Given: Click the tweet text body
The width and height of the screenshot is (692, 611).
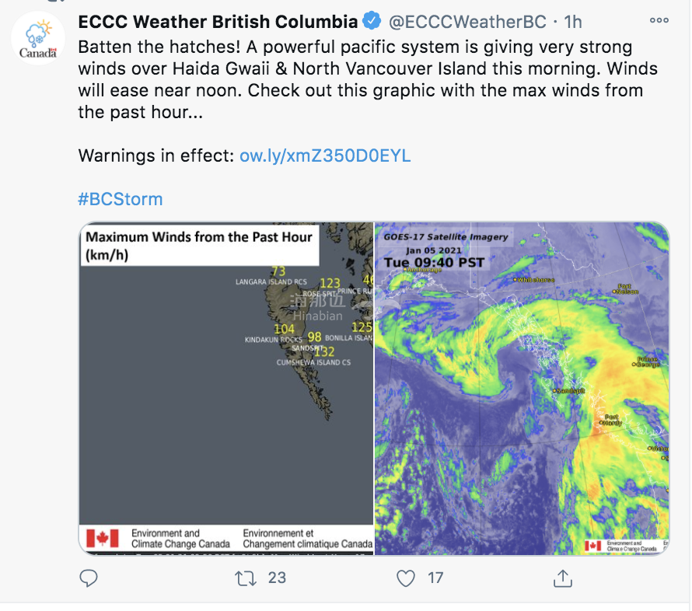Looking at the screenshot, I should pyautogui.click(x=368, y=79).
